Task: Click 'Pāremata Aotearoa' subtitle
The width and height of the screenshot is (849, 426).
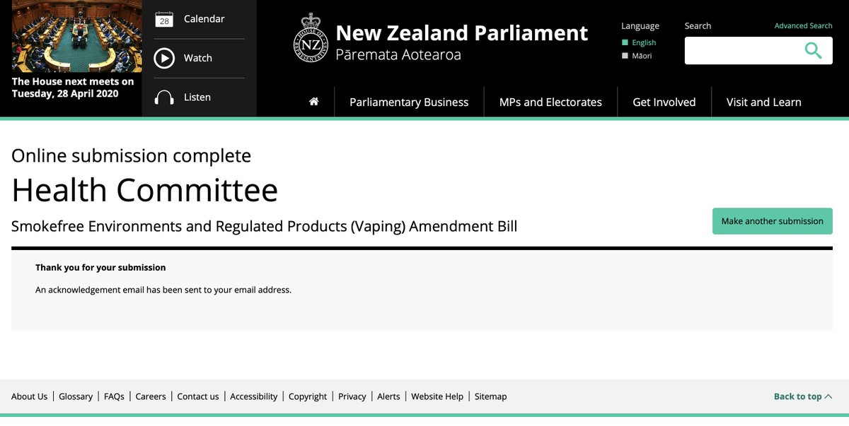Action: pos(398,54)
